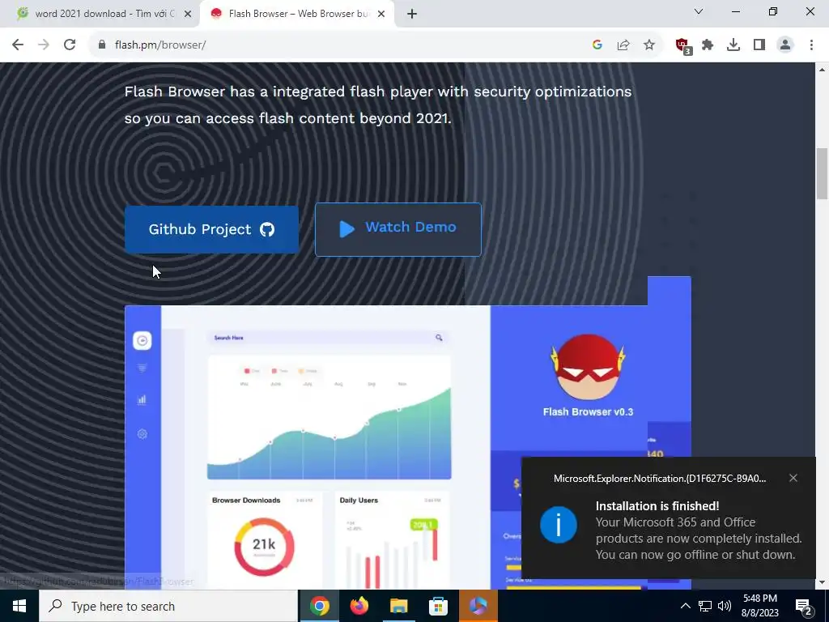829x622 pixels.
Task: Click the network tray icon
Action: [x=705, y=606]
